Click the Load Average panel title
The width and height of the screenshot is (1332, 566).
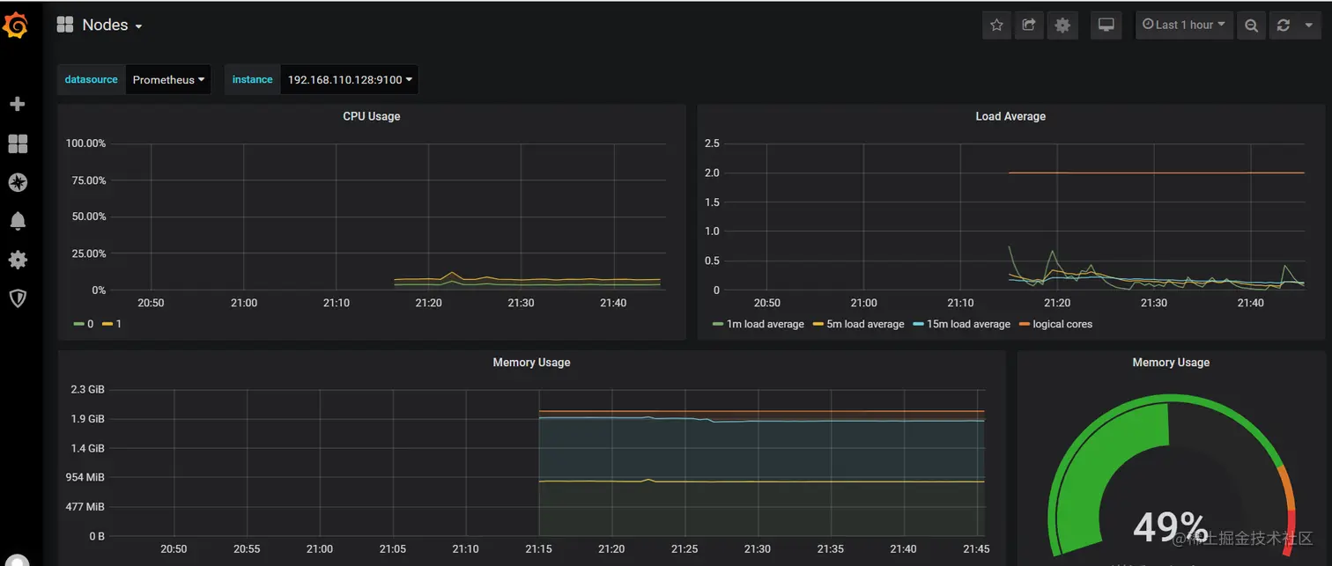[1010, 116]
